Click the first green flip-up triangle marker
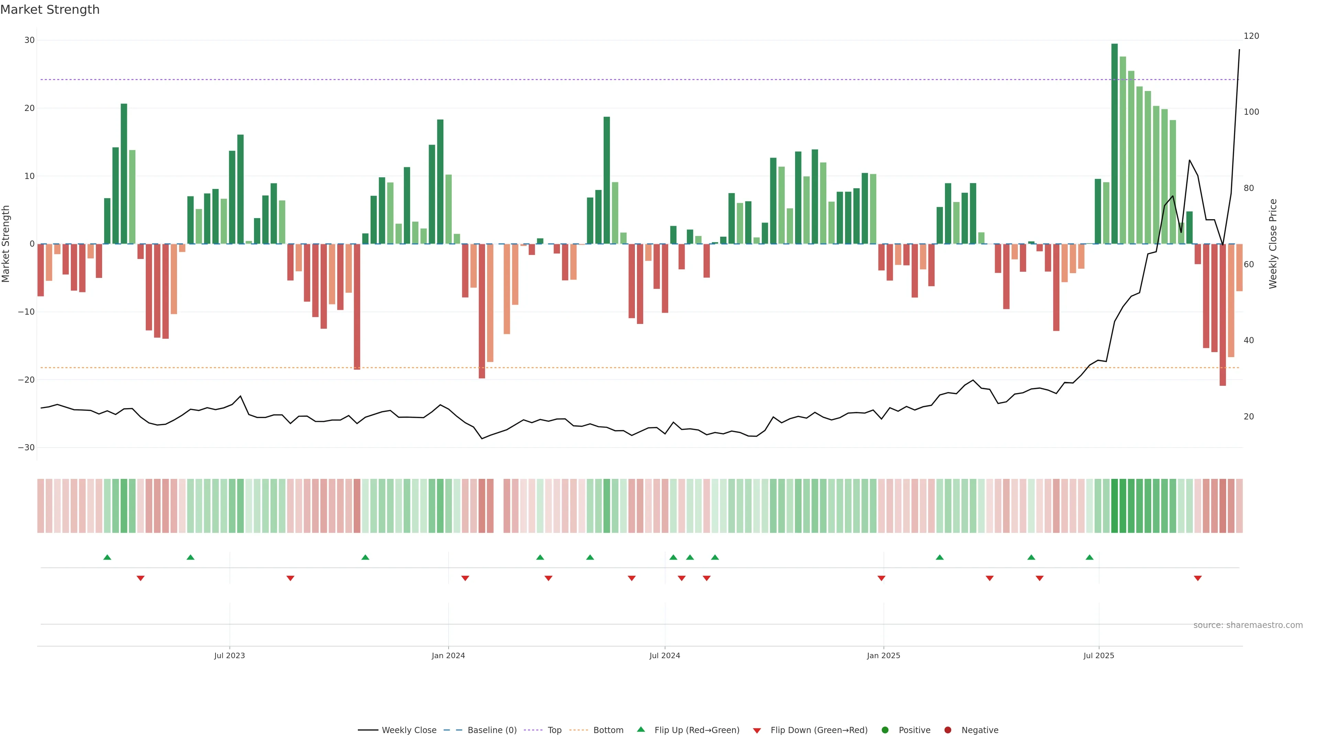This screenshot has height=742, width=1320. [x=107, y=557]
